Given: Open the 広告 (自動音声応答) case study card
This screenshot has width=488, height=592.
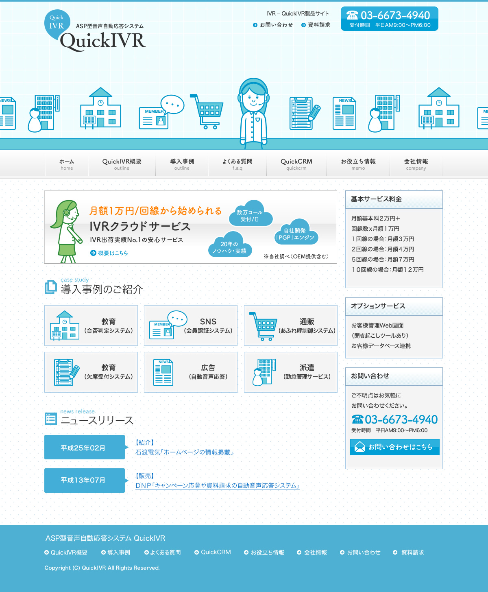Looking at the screenshot, I should point(191,372).
